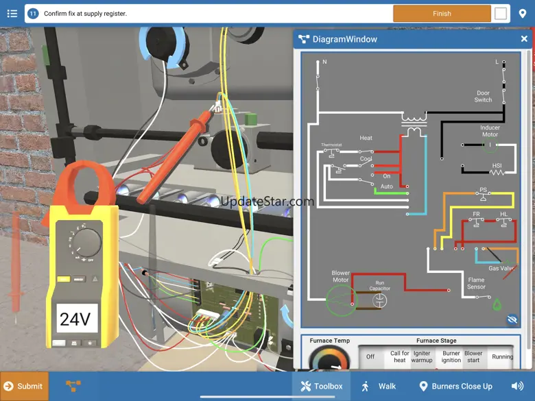
Task: Click the green flame icon near Flame Sensor
Action: (497, 304)
